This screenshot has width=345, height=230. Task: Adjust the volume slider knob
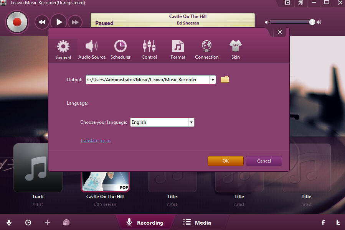312,22
